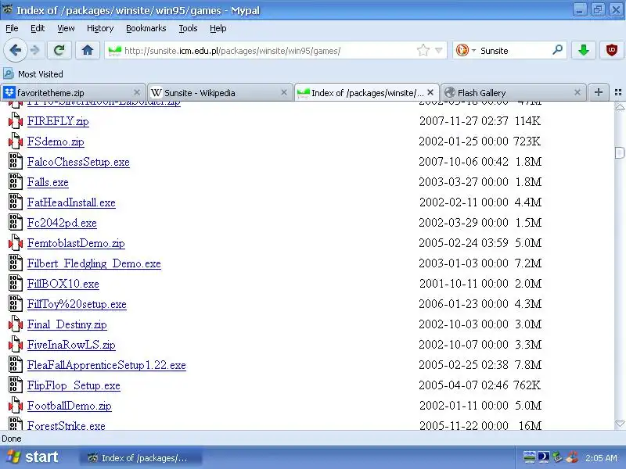Close the Sunsite - Wikipedia tab
The width and height of the screenshot is (626, 469).
[284, 92]
